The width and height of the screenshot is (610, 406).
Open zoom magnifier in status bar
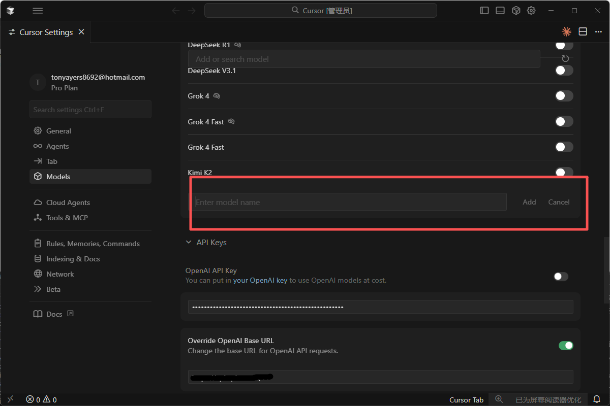point(499,399)
